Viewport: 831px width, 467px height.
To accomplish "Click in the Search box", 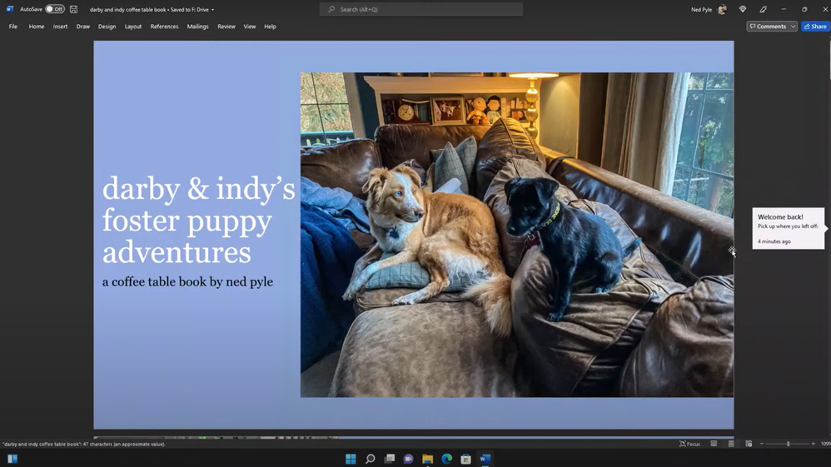I will [421, 9].
